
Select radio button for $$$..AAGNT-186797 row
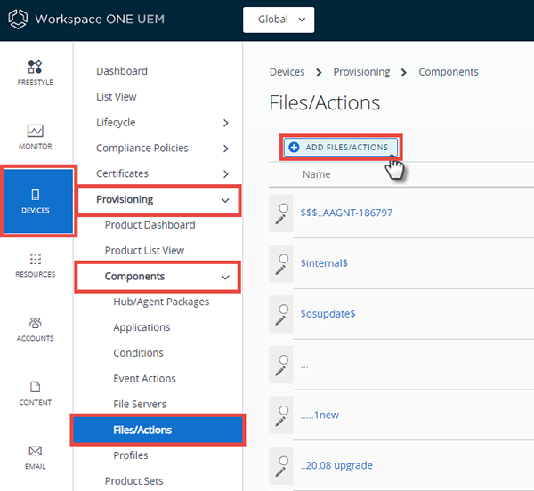click(x=284, y=208)
